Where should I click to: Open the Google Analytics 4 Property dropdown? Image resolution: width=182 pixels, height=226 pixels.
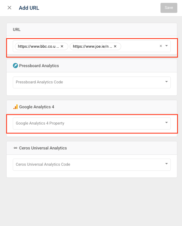pos(167,123)
